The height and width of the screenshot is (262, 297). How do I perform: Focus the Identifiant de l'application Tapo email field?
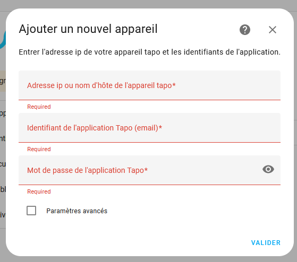[149, 128]
